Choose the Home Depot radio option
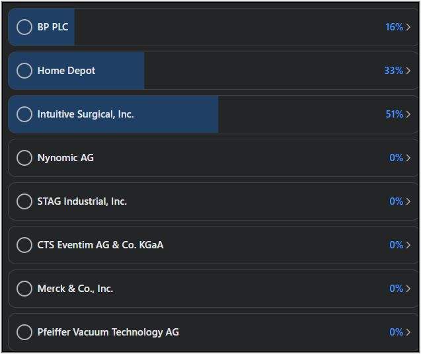Screen dimensions: 421x354 pyautogui.click(x=24, y=71)
